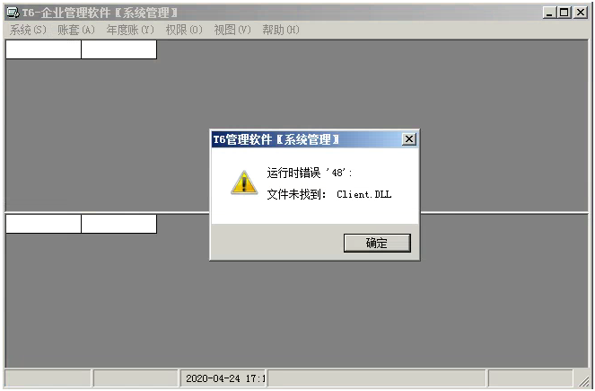Click the window resize grip in status bar
595x391 pixels.
point(583,381)
